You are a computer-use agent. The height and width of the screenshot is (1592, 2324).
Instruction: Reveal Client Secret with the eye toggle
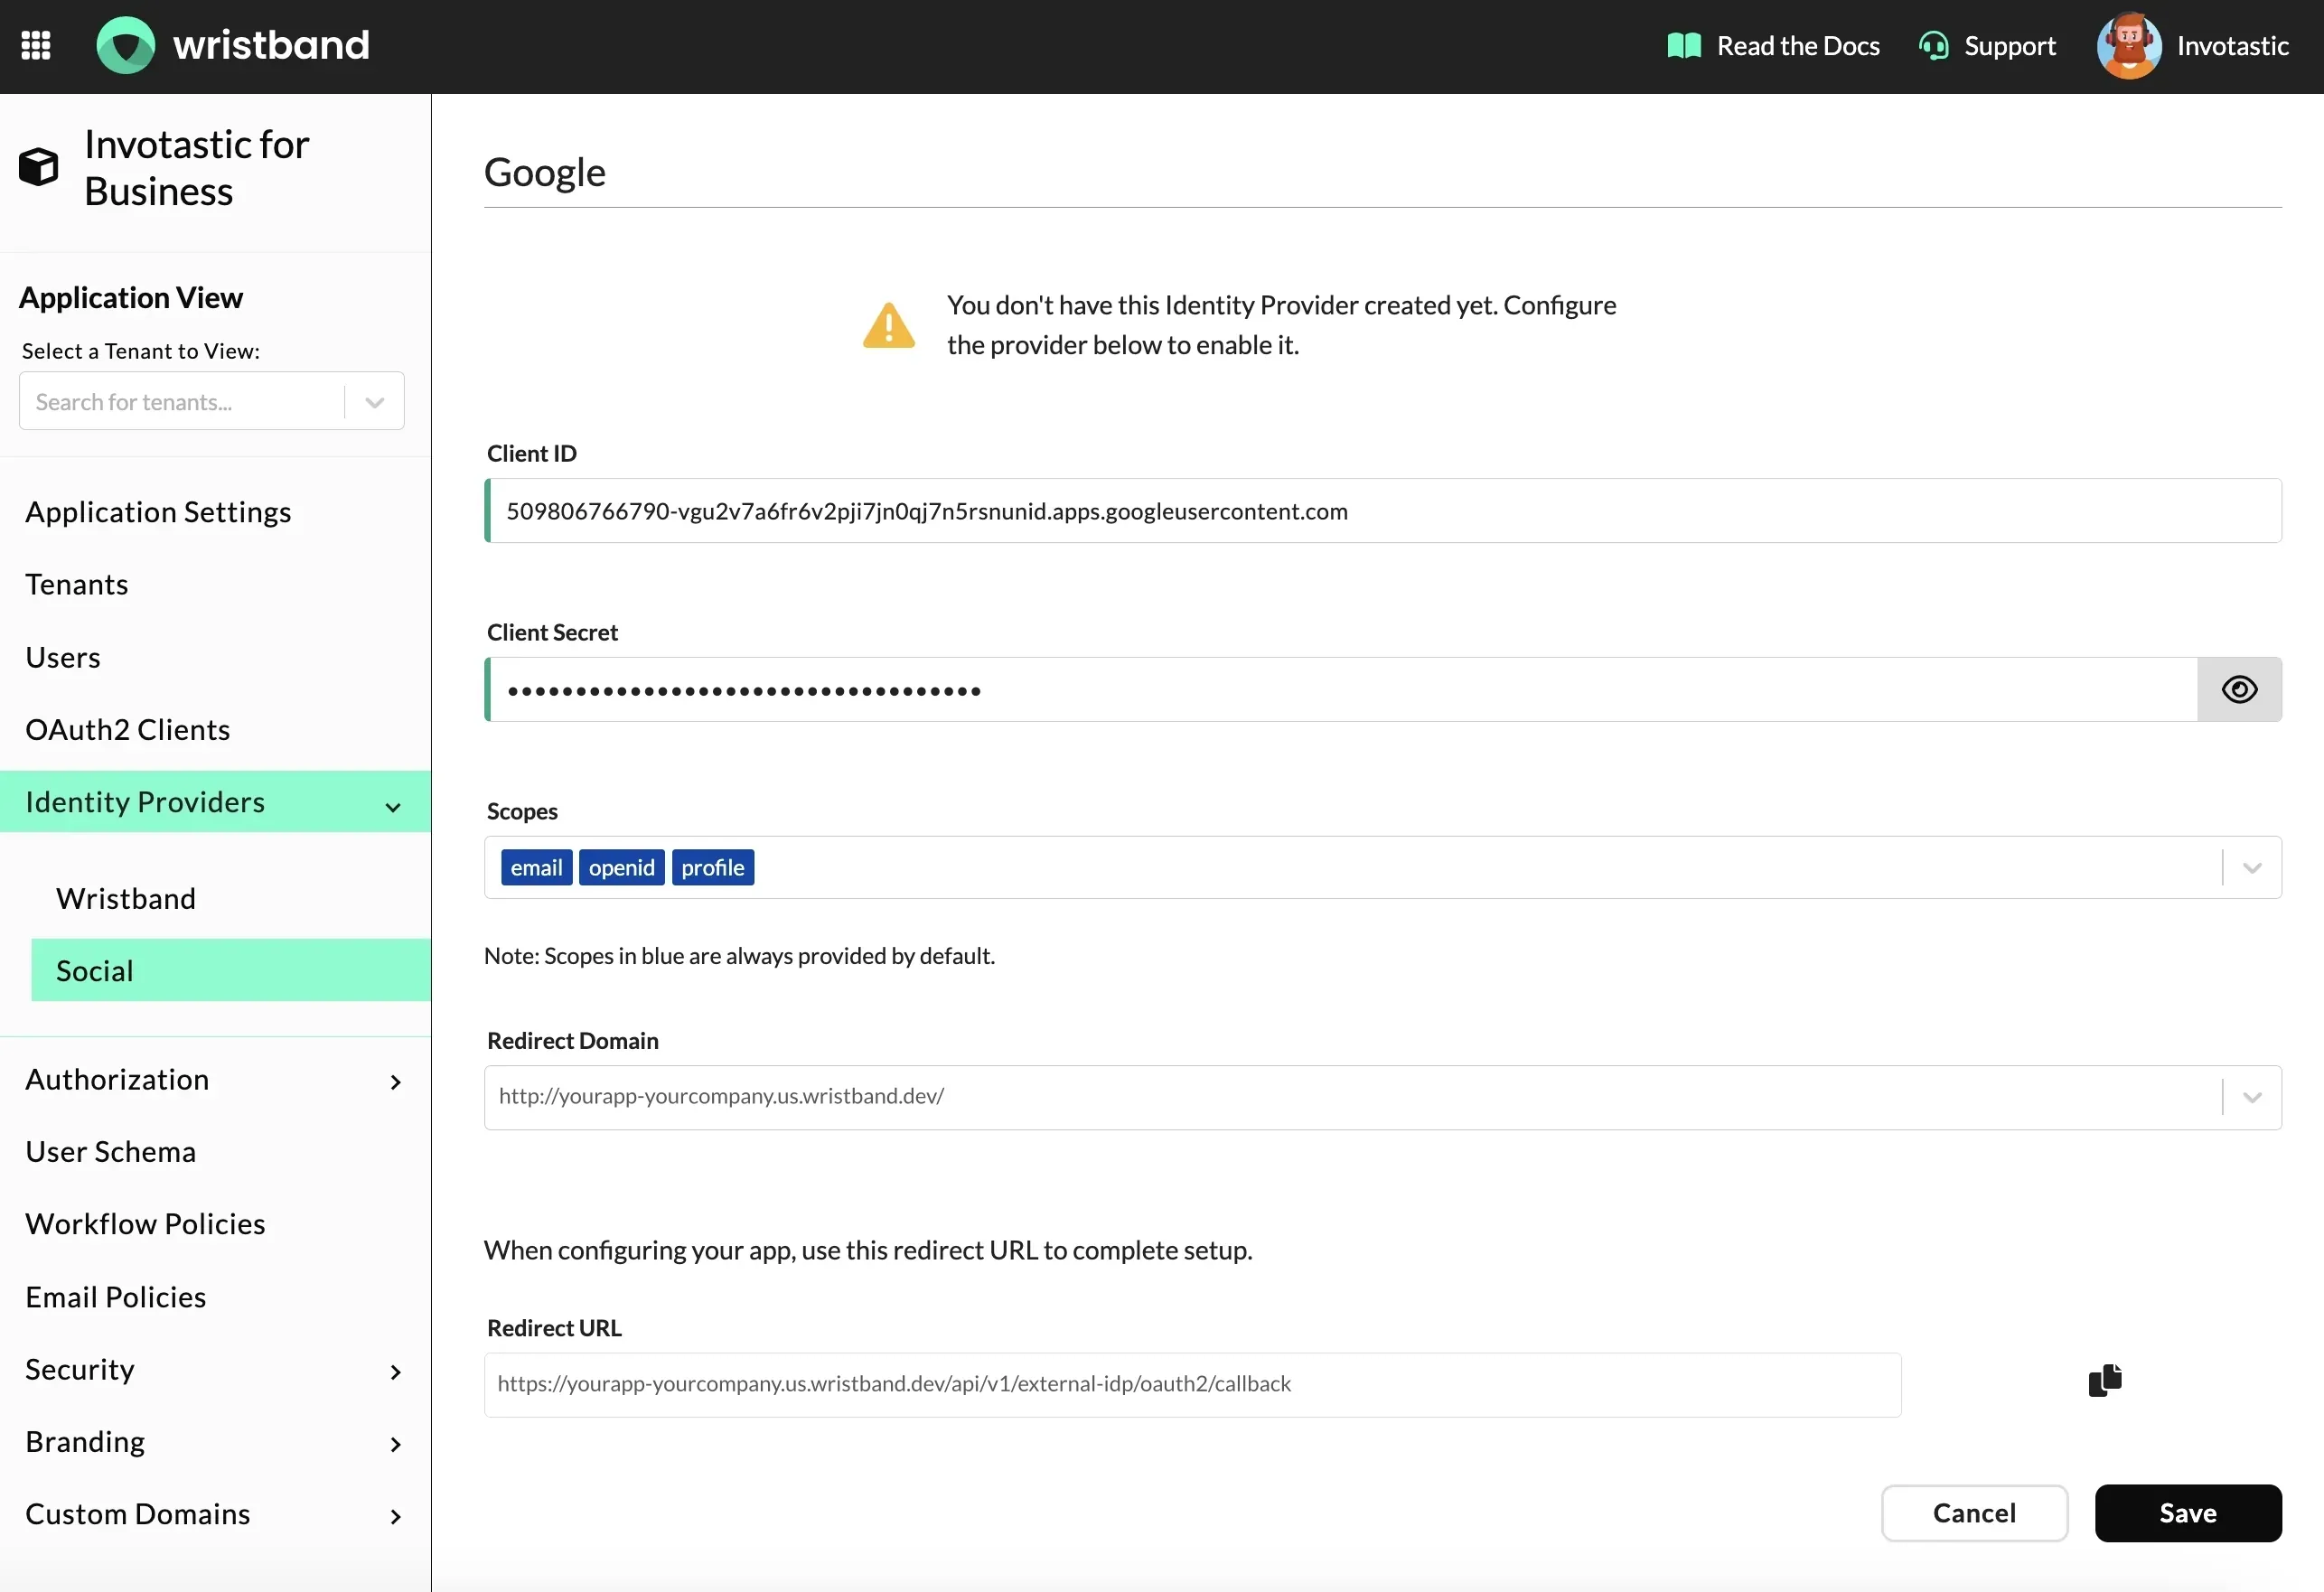pos(2239,690)
